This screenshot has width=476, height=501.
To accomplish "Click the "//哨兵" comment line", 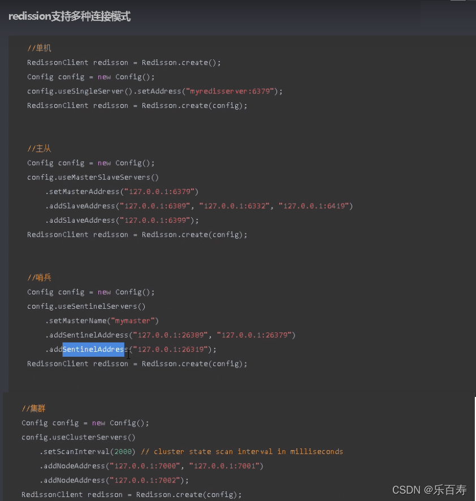I will [39, 278].
